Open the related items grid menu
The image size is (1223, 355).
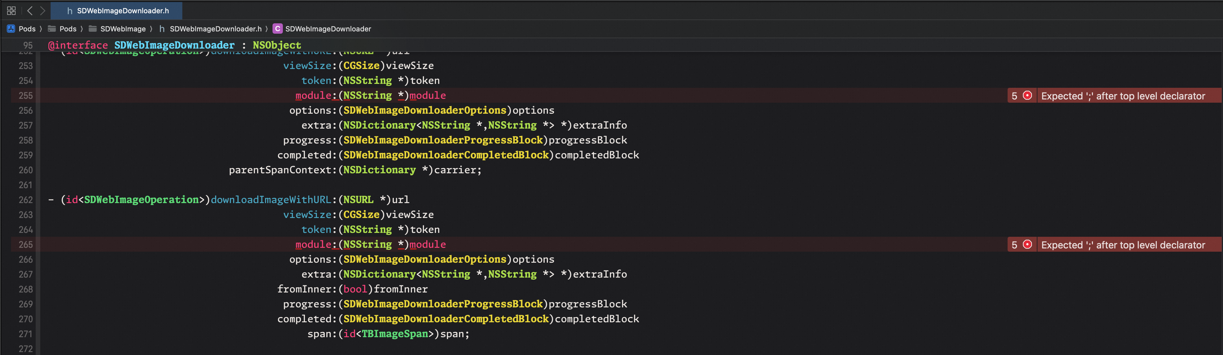pyautogui.click(x=11, y=10)
